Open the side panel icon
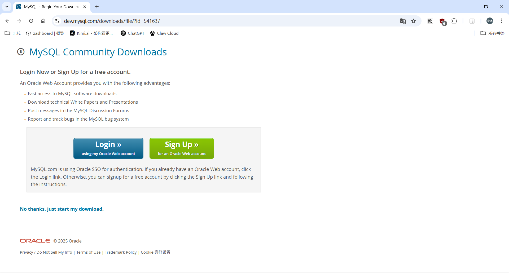Screen dimensions: 509x273 [x=472, y=21]
